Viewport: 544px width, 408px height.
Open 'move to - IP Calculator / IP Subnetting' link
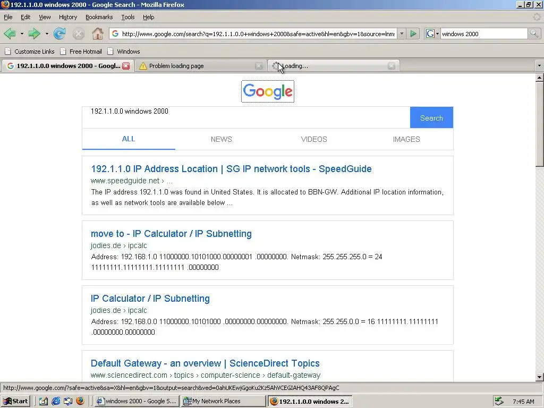tap(171, 234)
